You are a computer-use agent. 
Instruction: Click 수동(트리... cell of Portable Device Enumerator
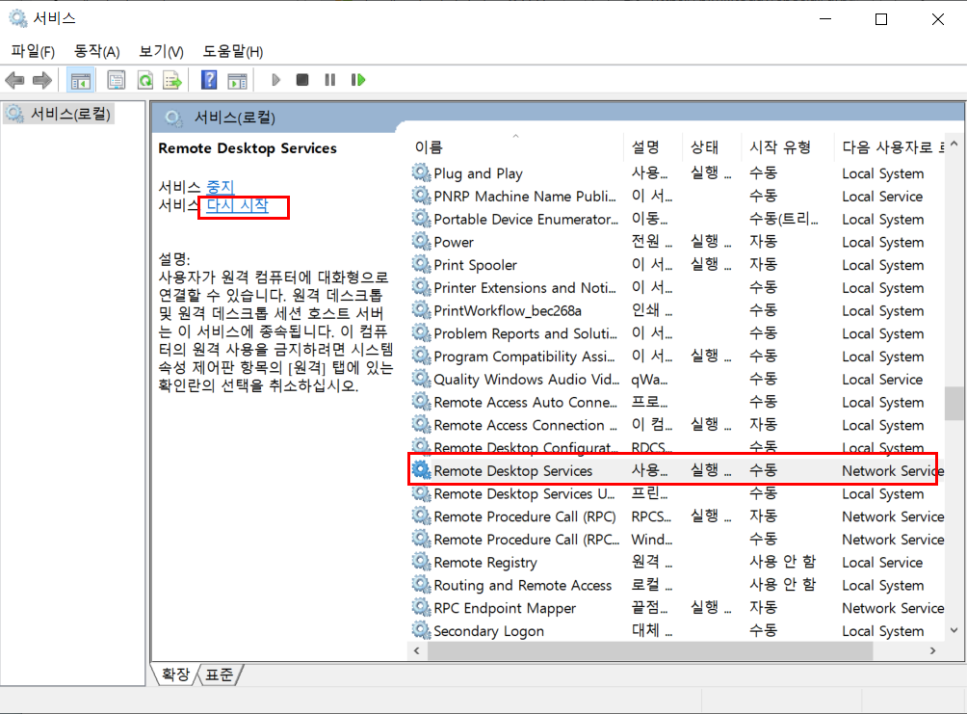tap(783, 219)
